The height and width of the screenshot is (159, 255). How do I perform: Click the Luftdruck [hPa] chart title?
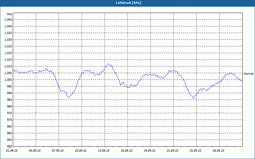click(x=128, y=3)
